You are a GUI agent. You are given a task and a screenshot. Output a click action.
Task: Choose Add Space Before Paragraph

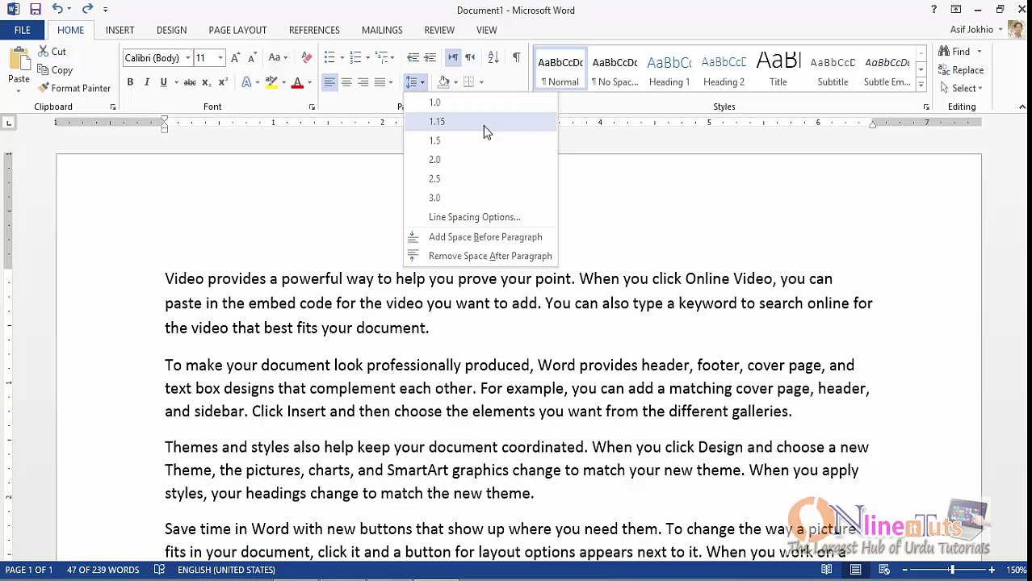(480, 237)
